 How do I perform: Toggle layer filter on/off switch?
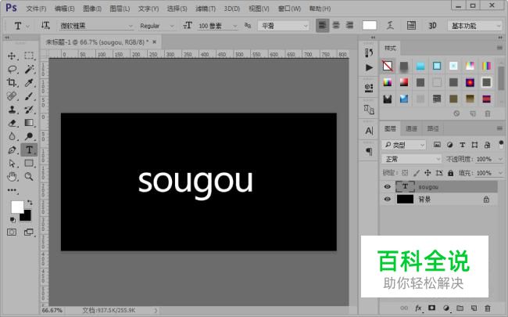tap(501, 144)
